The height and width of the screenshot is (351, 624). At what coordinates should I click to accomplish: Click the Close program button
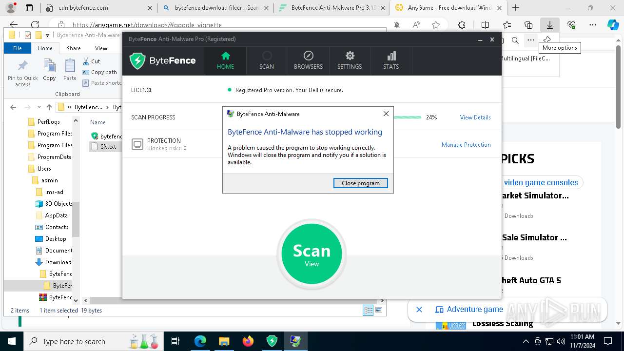tap(361, 183)
